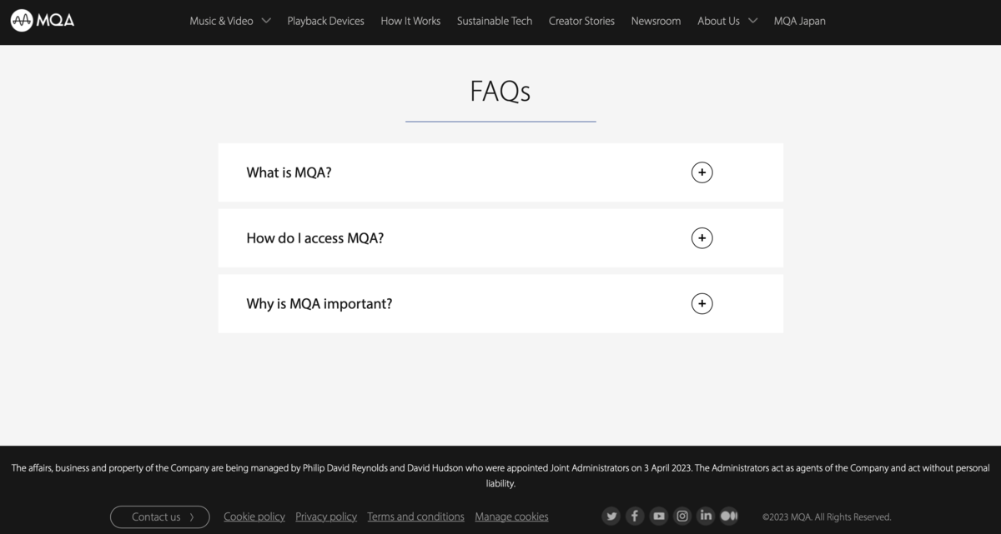The height and width of the screenshot is (534, 1001).
Task: Open the Music & Video dropdown chevron
Action: 266,21
